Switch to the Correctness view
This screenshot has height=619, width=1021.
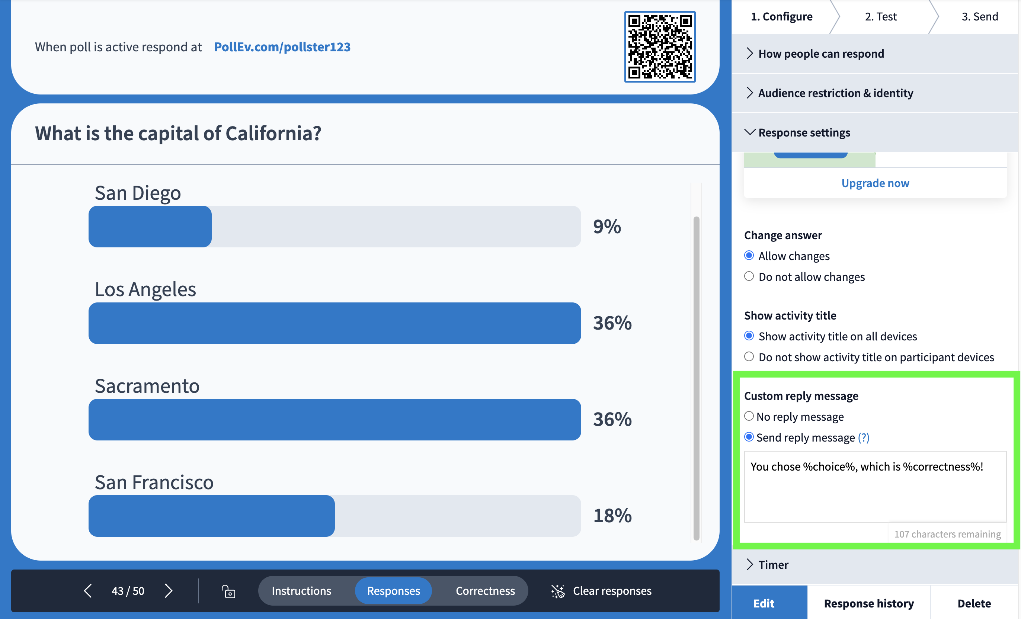(x=485, y=591)
